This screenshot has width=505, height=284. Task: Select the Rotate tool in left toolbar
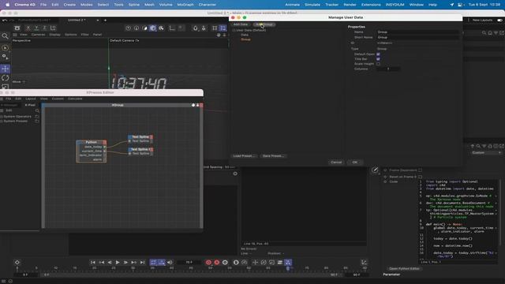coord(6,78)
